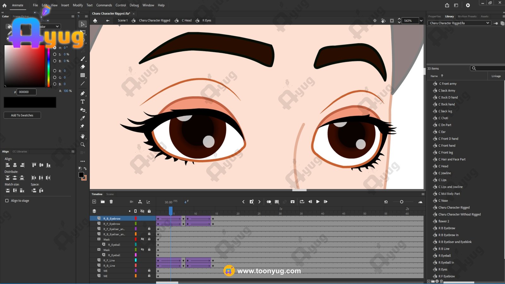
Task: Select the H hue radio button
Action: pos(55,48)
